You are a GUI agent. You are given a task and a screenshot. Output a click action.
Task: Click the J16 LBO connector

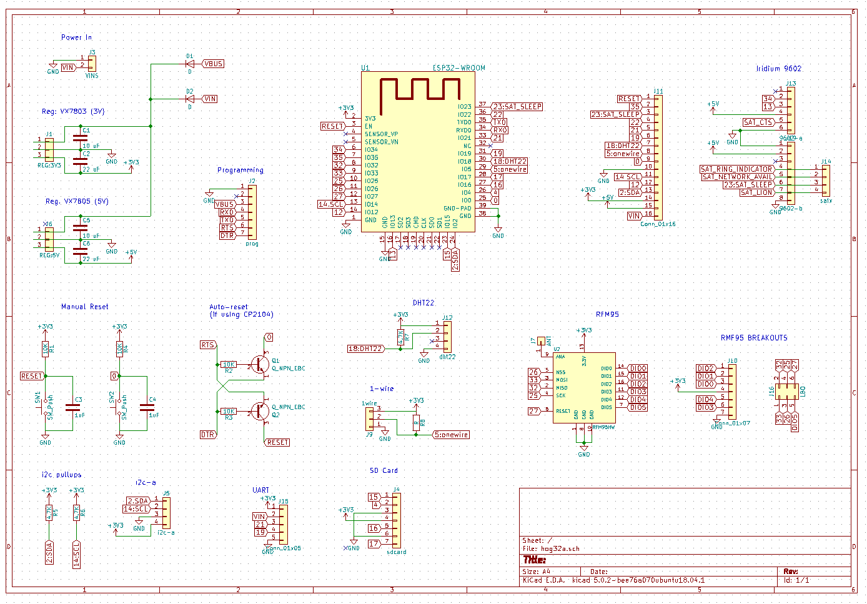786,392
